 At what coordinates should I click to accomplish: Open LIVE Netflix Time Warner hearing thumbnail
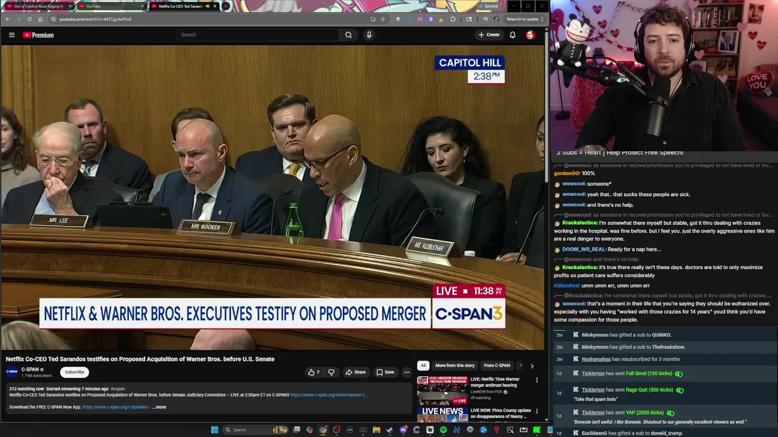pos(442,391)
